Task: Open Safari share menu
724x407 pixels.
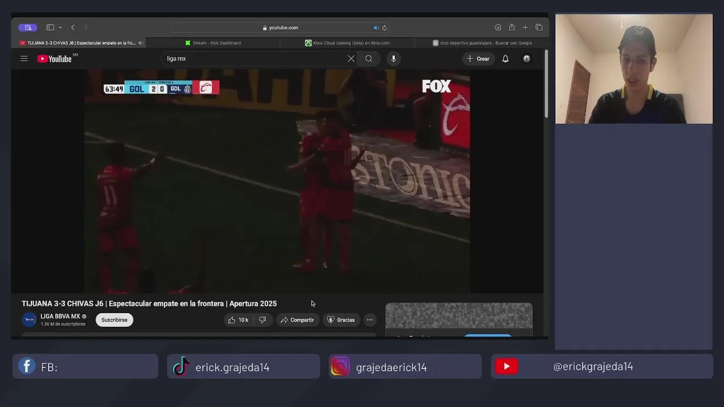Action: [x=512, y=28]
